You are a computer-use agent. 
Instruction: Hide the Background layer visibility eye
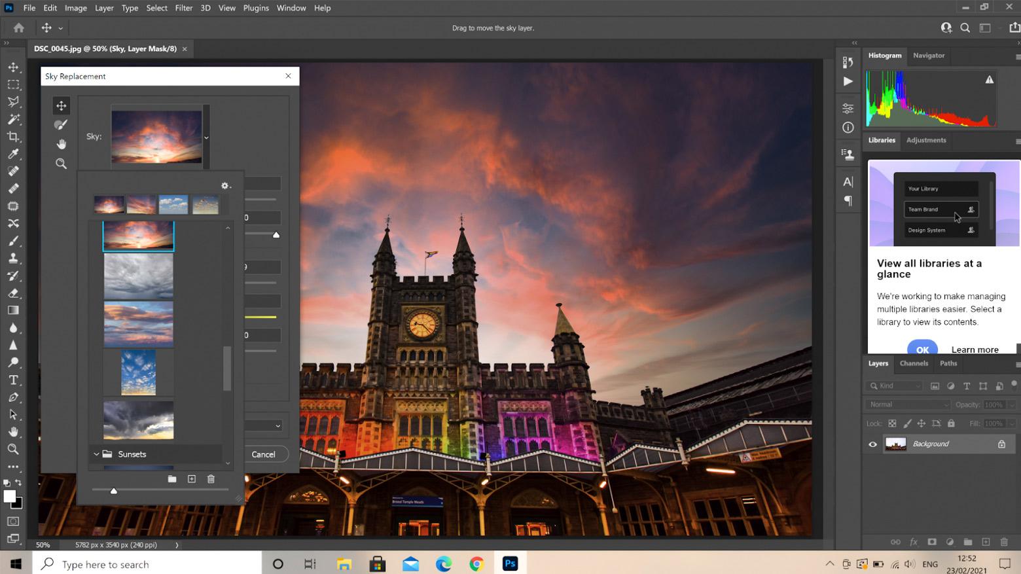pos(872,444)
